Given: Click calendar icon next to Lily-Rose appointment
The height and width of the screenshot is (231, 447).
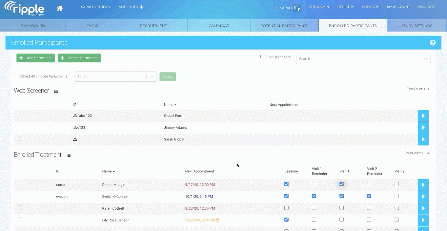Looking at the screenshot, I should (218, 220).
